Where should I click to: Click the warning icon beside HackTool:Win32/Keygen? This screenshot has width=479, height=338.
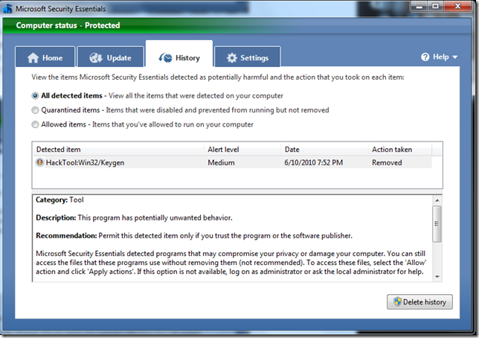tap(39, 162)
